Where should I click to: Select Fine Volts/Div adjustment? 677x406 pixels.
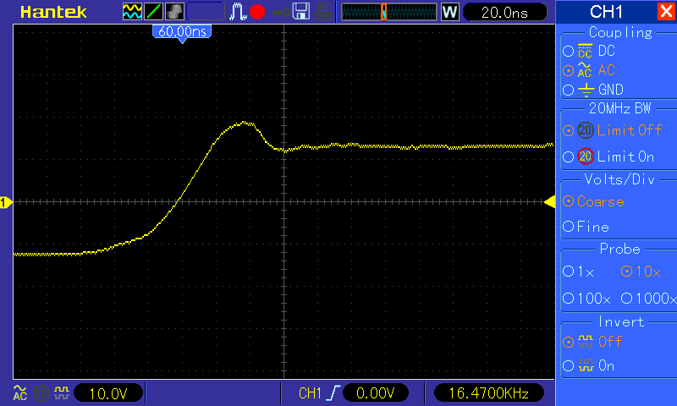(586, 227)
